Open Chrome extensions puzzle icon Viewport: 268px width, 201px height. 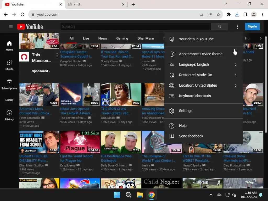coord(229,15)
